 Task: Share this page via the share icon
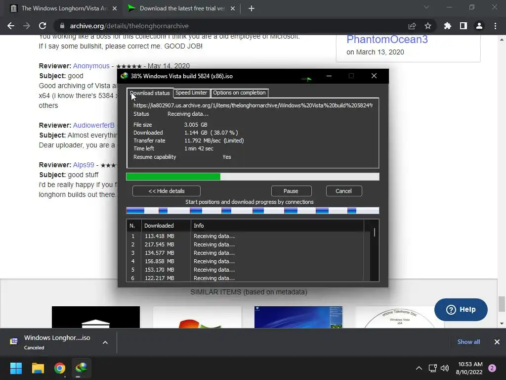click(412, 26)
